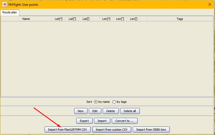Open the Convert to ... options
The image size is (215, 135).
[124, 121]
